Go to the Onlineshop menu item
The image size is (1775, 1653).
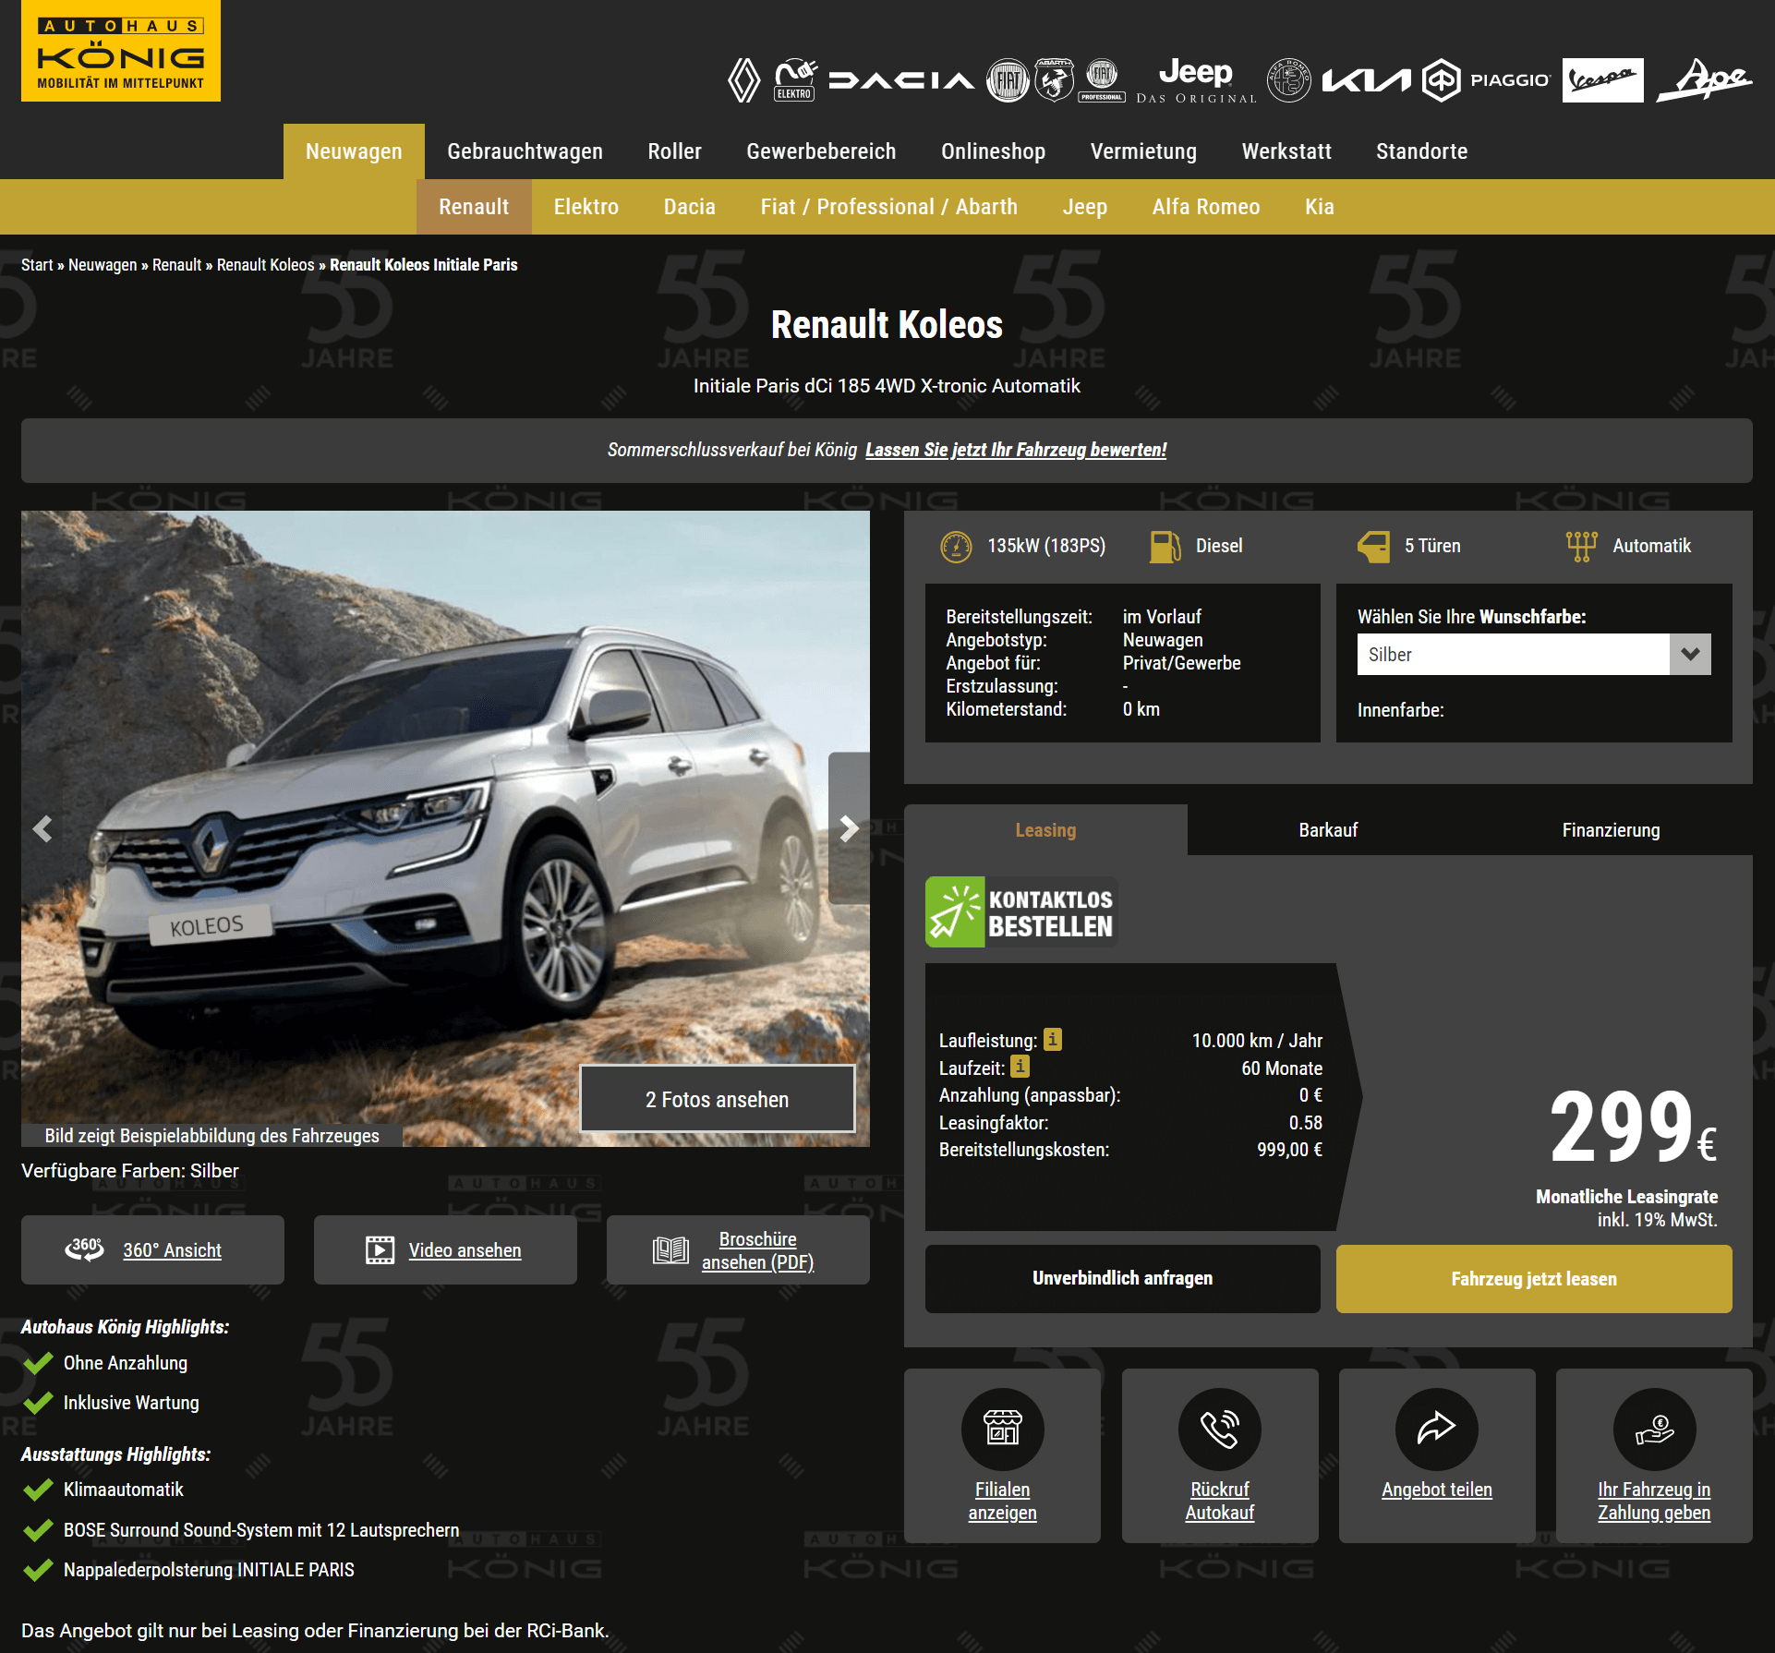[993, 151]
